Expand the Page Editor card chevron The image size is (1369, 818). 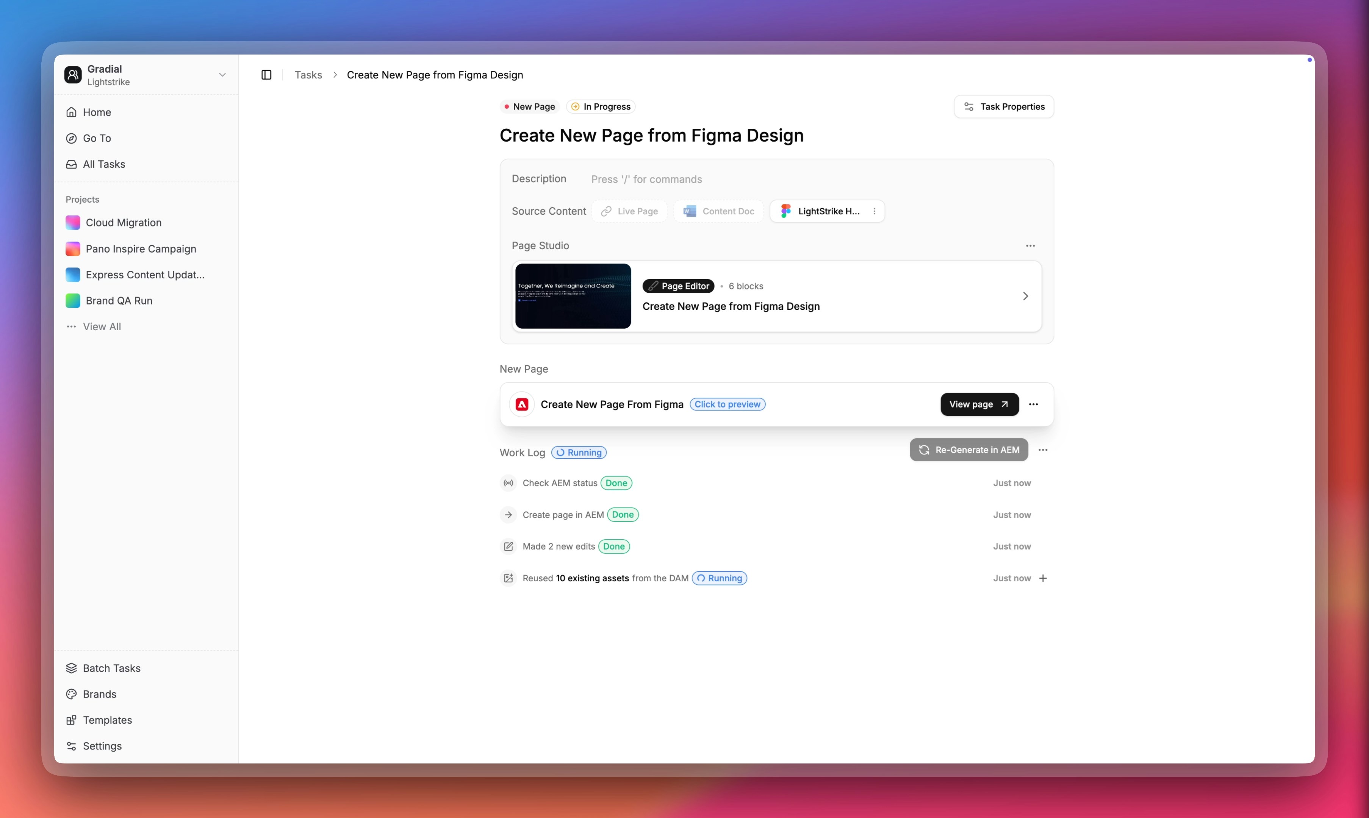1025,297
